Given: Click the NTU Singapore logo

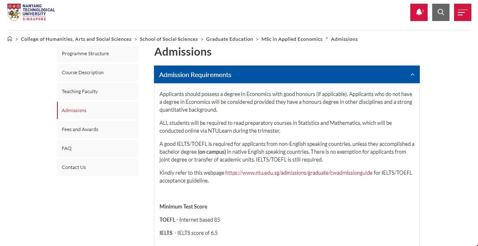Looking at the screenshot, I should 31,12.
